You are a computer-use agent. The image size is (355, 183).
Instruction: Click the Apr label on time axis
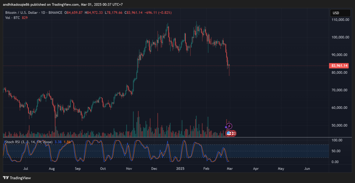(256, 168)
